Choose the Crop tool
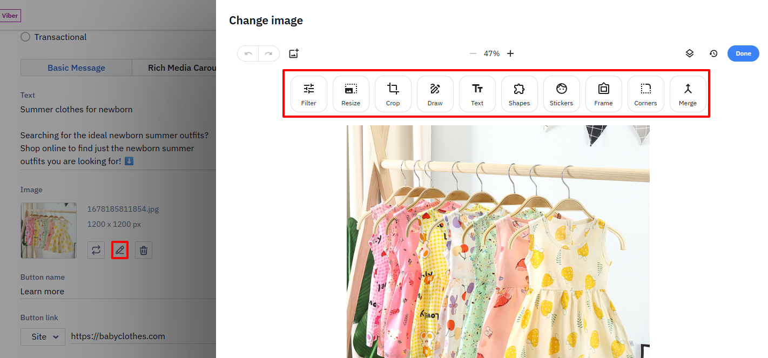The width and height of the screenshot is (768, 358). pyautogui.click(x=393, y=94)
